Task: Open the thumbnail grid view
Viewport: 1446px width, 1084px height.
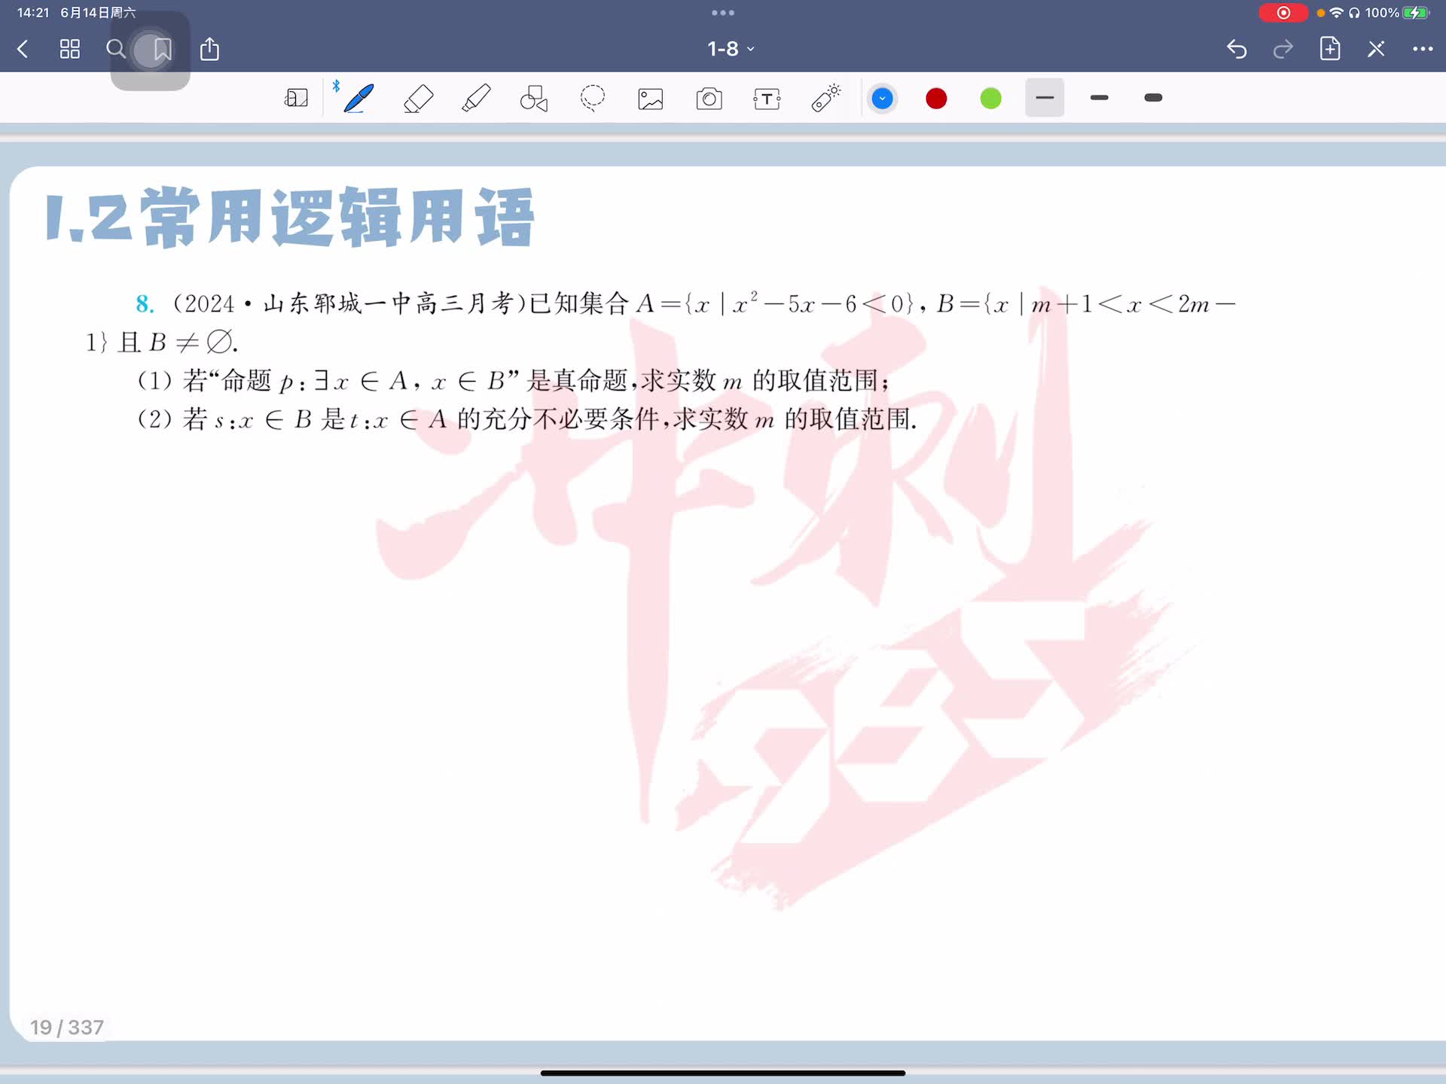Action: pyautogui.click(x=69, y=50)
